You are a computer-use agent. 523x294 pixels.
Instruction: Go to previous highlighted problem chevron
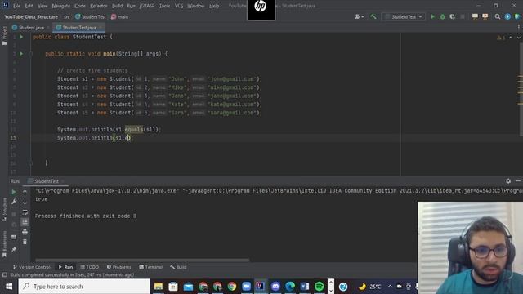tap(511, 38)
